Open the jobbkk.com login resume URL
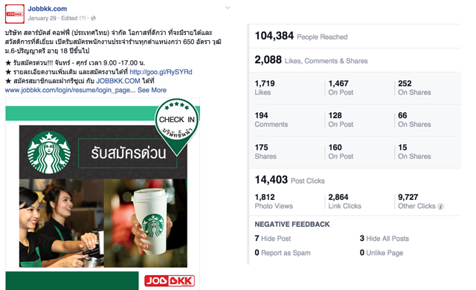 70,90
